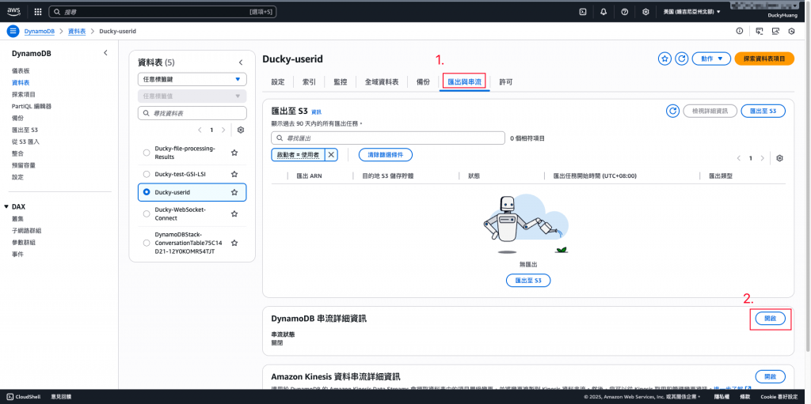Viewport: 811px width, 404px height.
Task: Switch to the 監控 tab
Action: (x=341, y=82)
